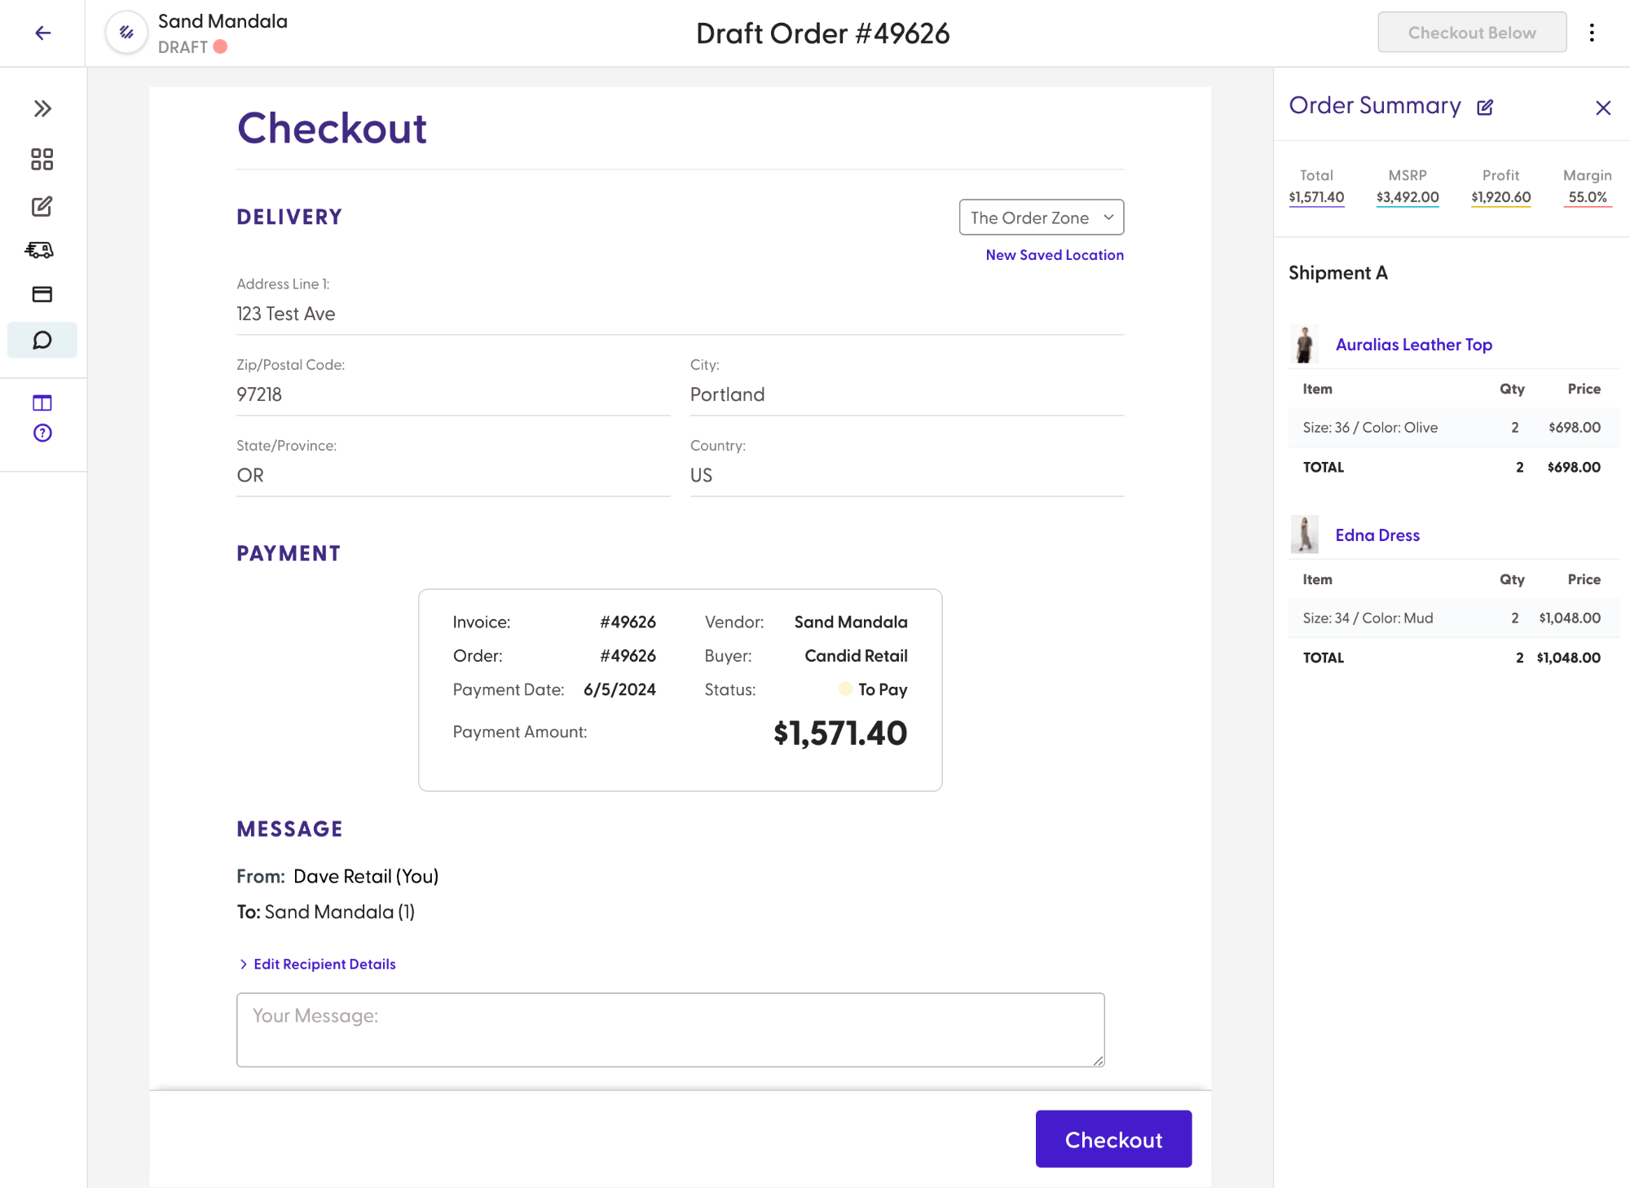Image resolution: width=1630 pixels, height=1188 pixels.
Task: Open the payment card sidebar icon
Action: tap(42, 294)
